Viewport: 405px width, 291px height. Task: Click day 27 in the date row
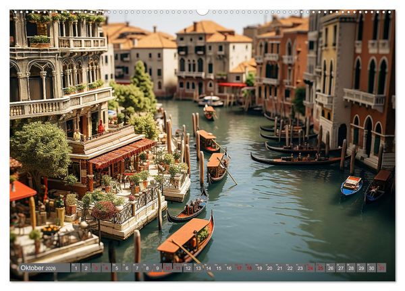point(341,268)
